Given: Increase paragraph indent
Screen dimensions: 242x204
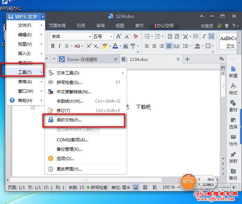Looking at the screenshot, I should (177, 37).
